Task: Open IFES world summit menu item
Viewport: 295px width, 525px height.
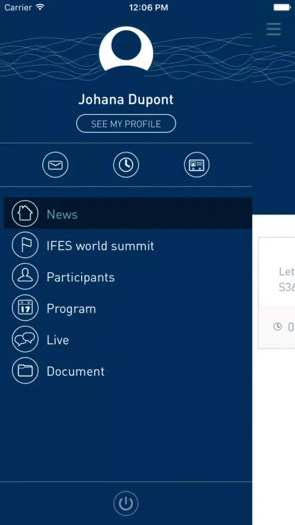Action: pos(128,246)
